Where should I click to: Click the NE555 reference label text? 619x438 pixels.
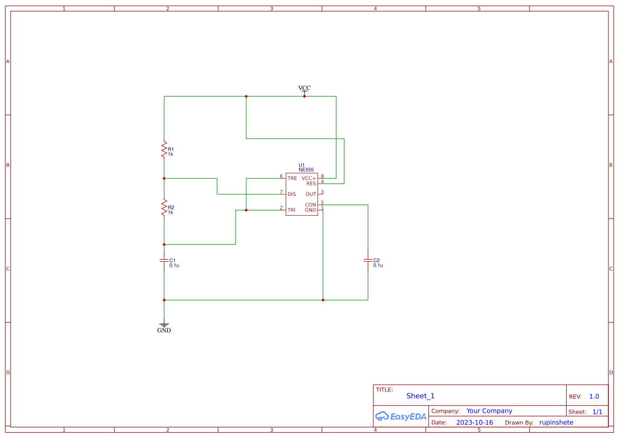[x=306, y=170]
